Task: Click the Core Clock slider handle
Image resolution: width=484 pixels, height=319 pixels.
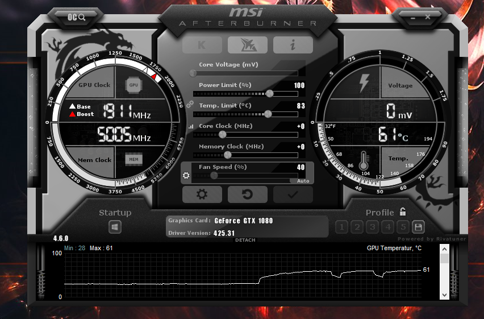Action: [x=222, y=134]
